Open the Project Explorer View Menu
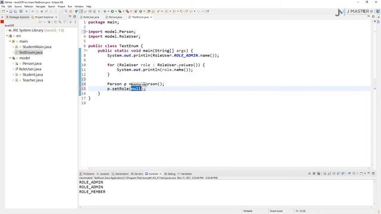The height and width of the screenshot is (214, 381). click(x=76, y=22)
